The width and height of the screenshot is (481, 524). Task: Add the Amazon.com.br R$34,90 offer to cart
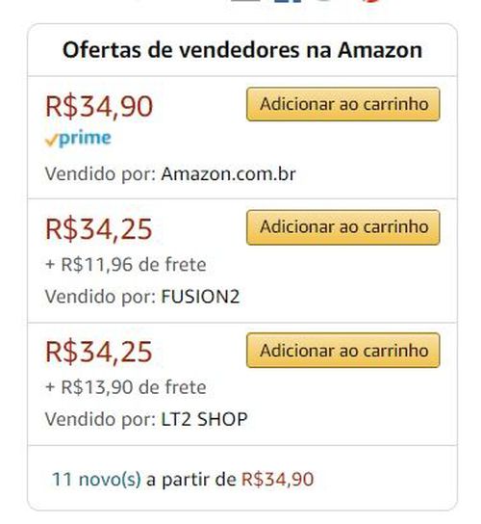343,104
